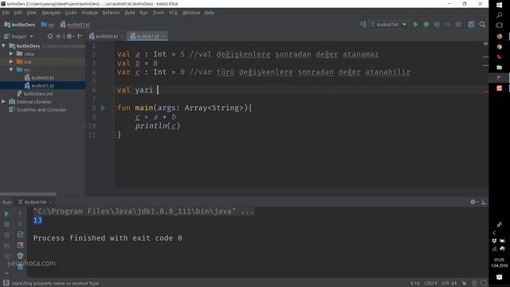Click the collapse all icon in Project panel
The height and width of the screenshot is (287, 510).
coord(58,37)
